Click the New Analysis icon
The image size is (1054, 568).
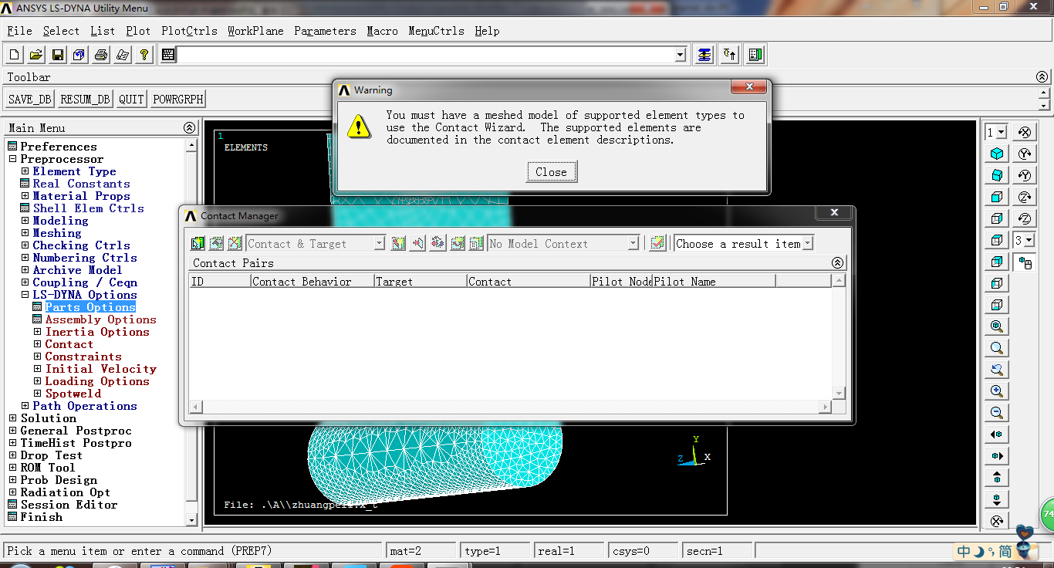coord(15,55)
